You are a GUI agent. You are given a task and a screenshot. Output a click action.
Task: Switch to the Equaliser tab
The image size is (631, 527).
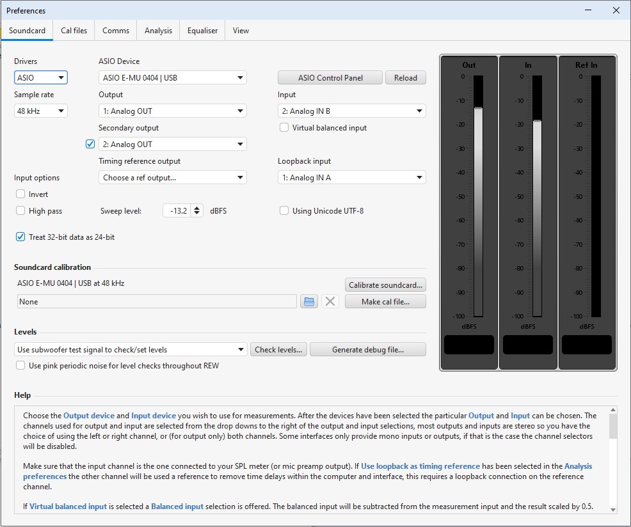[x=202, y=31]
